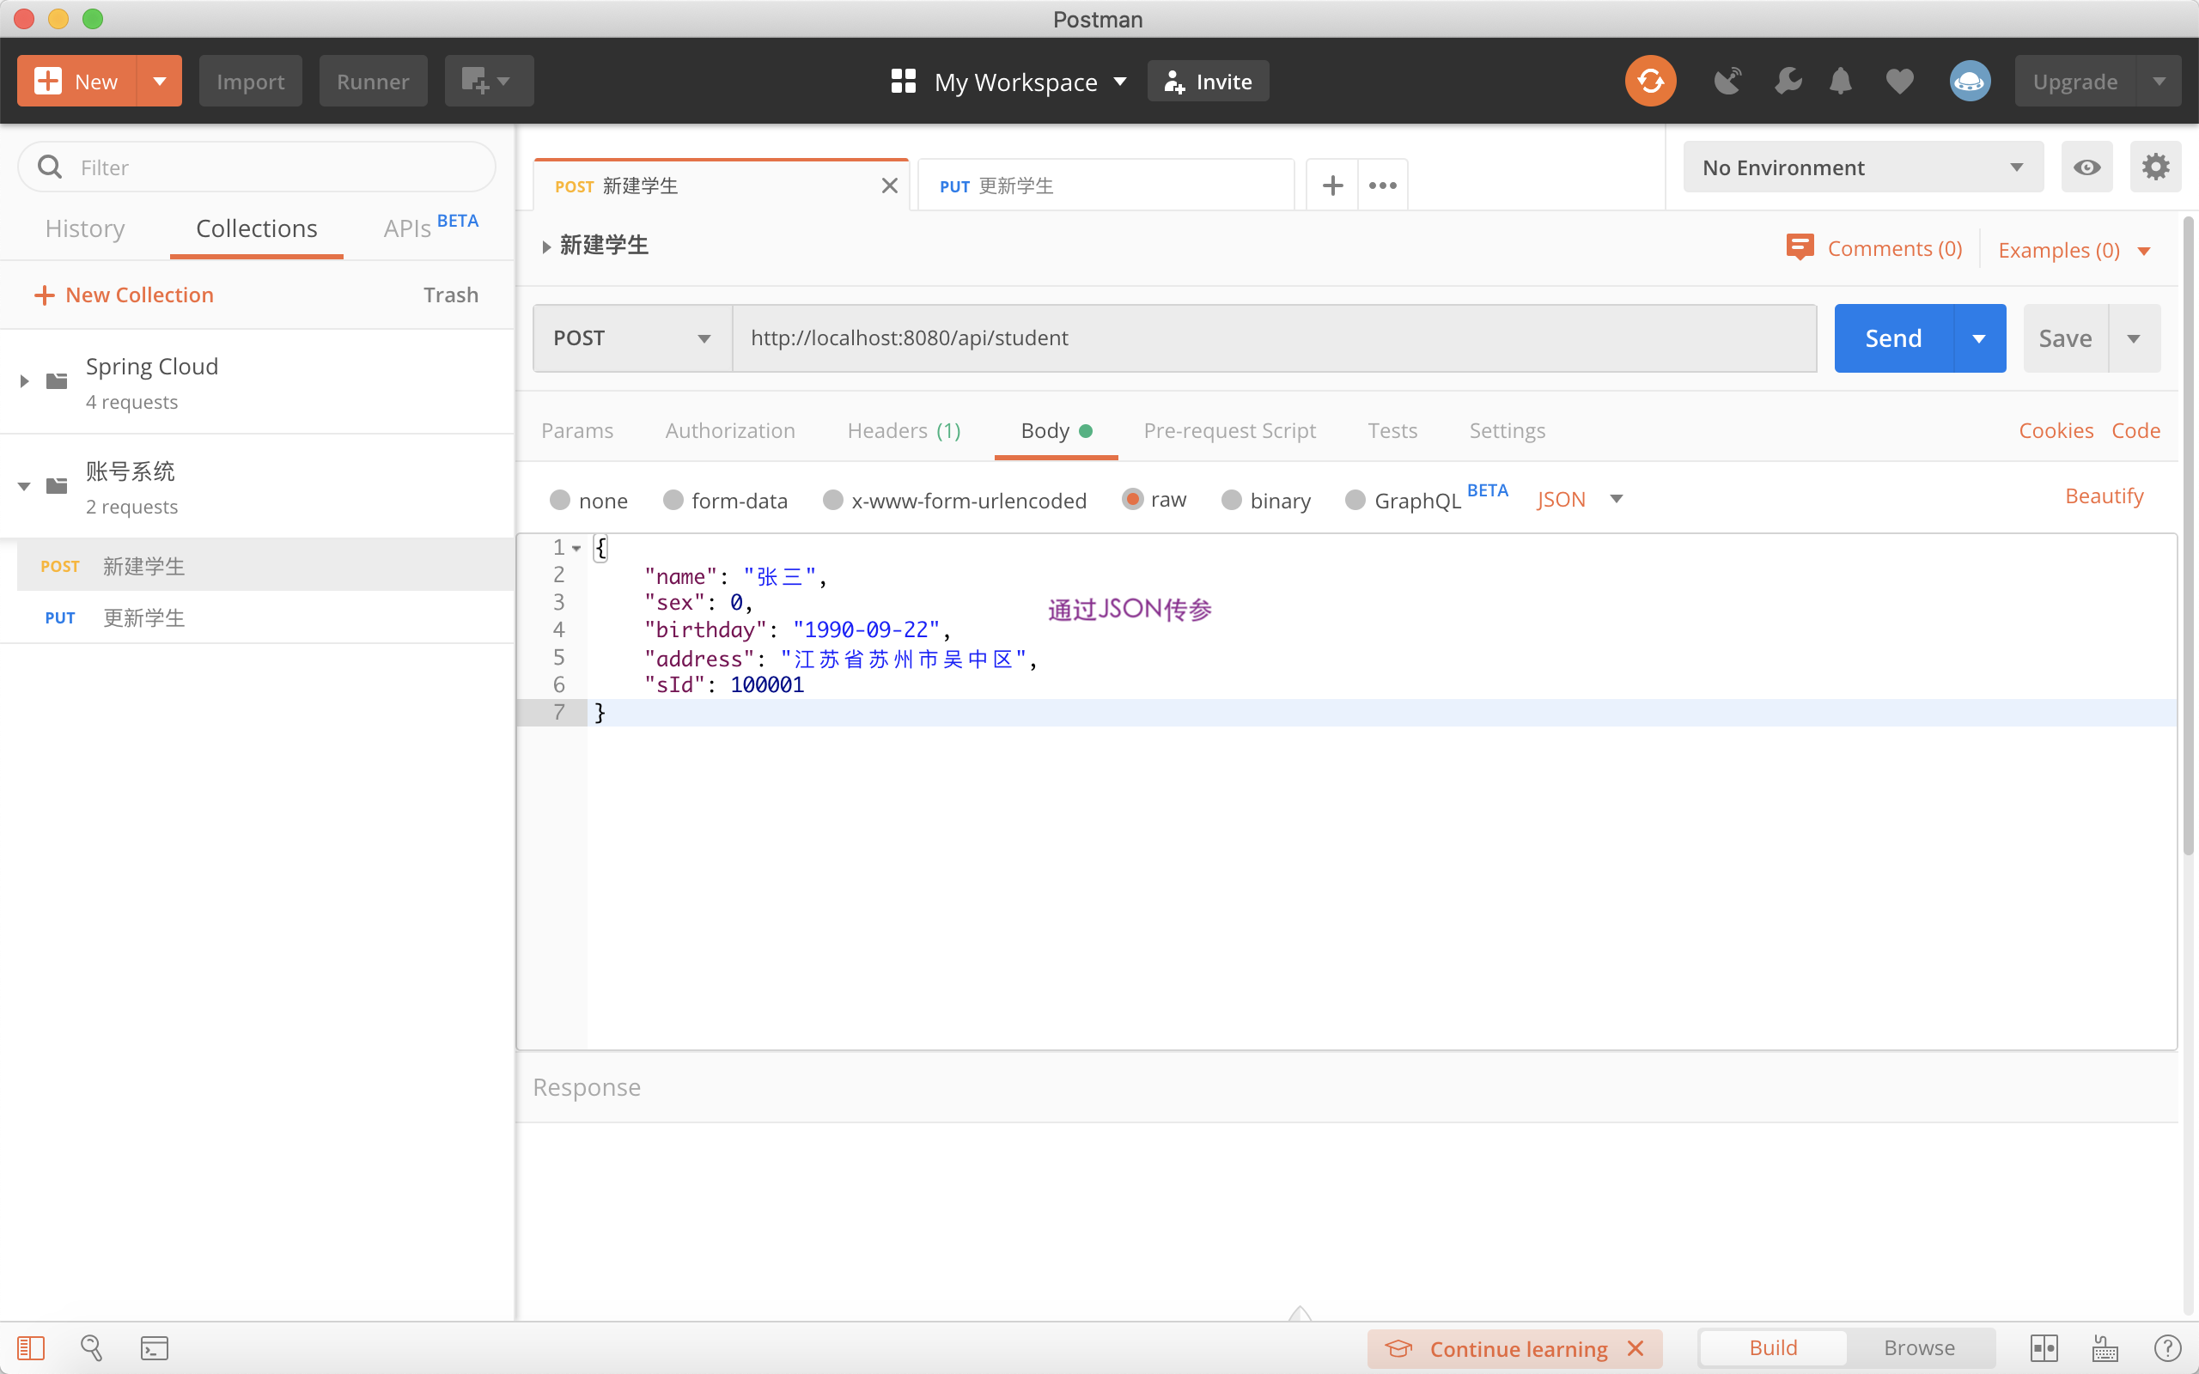Expand the Spring Cloud collection
Image resolution: width=2199 pixels, height=1374 pixels.
click(x=25, y=380)
